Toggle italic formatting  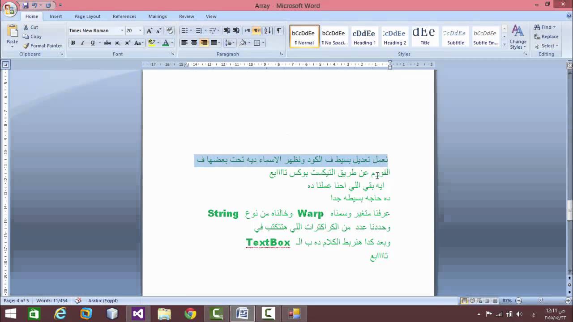click(83, 43)
